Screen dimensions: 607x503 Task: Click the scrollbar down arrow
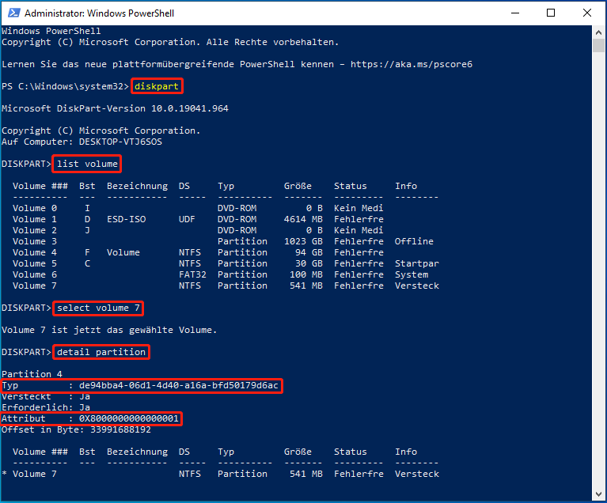pos(598,494)
